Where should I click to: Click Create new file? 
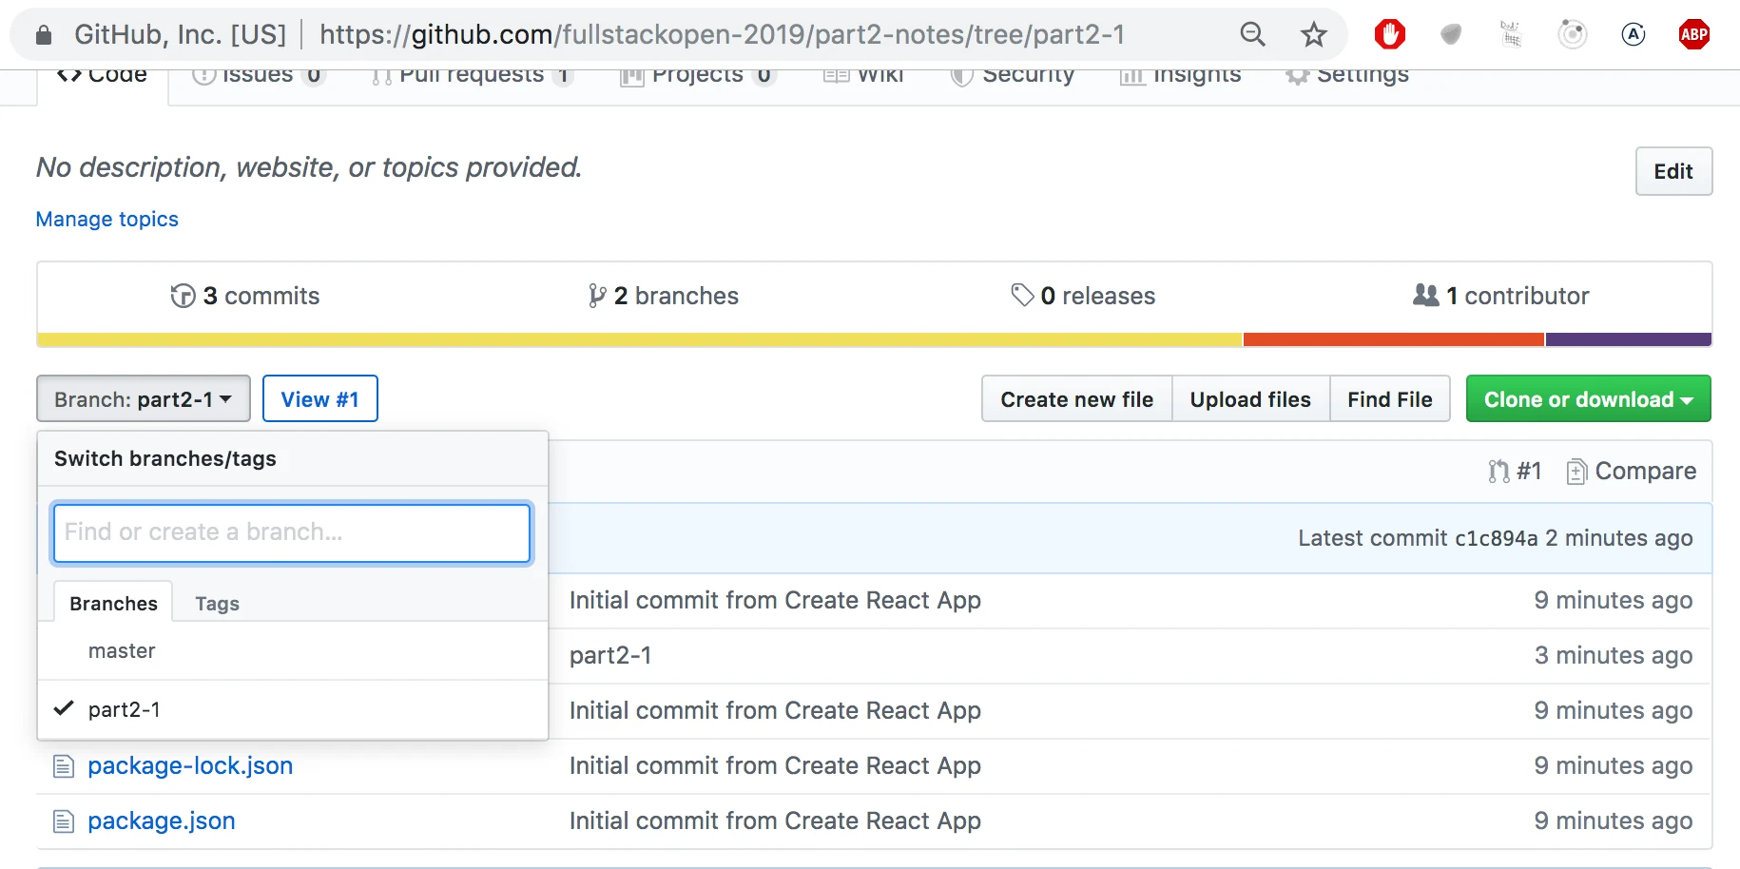(x=1076, y=398)
